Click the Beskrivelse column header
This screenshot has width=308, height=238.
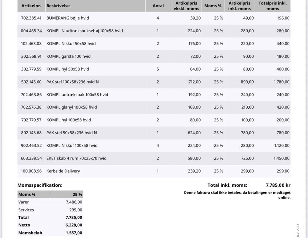[x=58, y=6]
